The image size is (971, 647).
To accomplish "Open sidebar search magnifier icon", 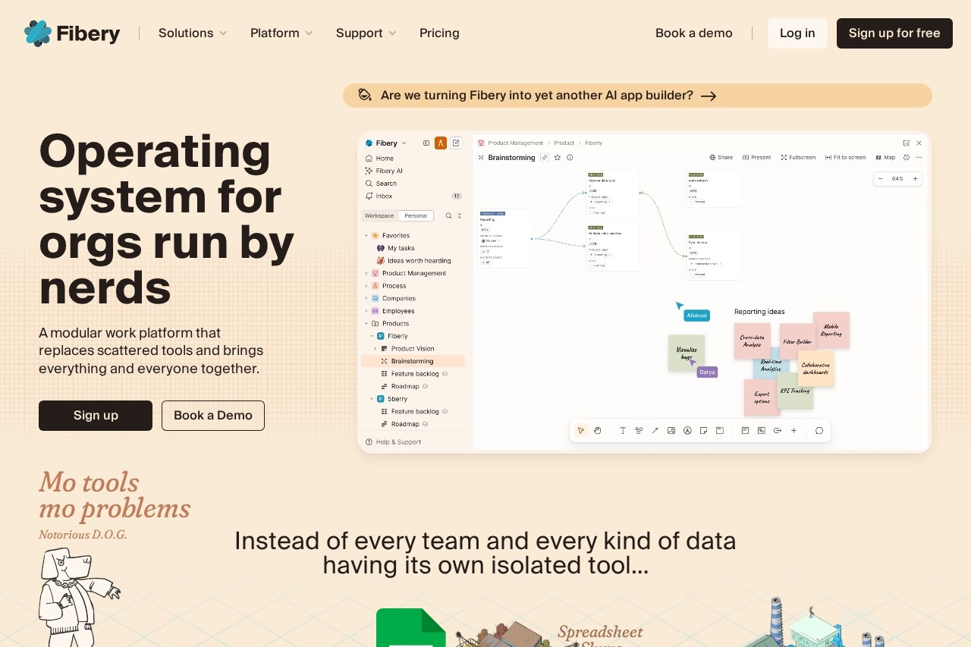I will coord(448,215).
